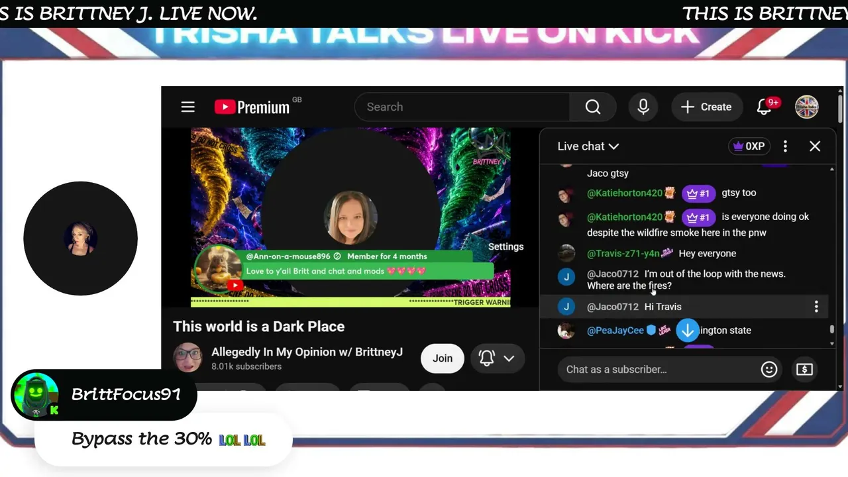Open @Travis-z71-y4n chat username

[623, 253]
